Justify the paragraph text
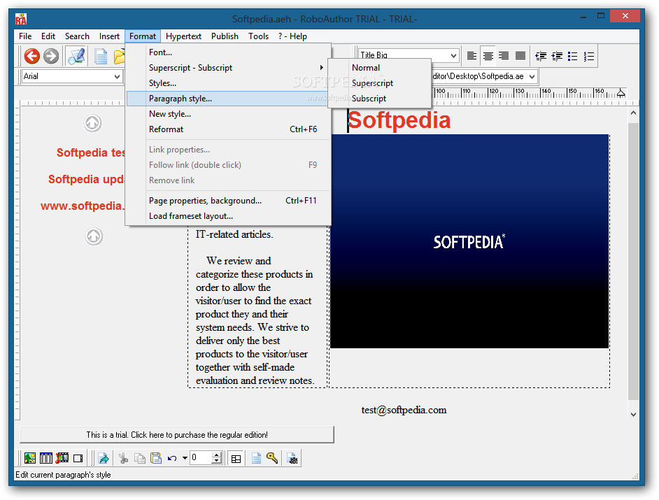 (x=520, y=55)
